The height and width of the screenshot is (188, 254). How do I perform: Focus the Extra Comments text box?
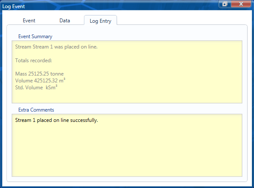point(127,145)
